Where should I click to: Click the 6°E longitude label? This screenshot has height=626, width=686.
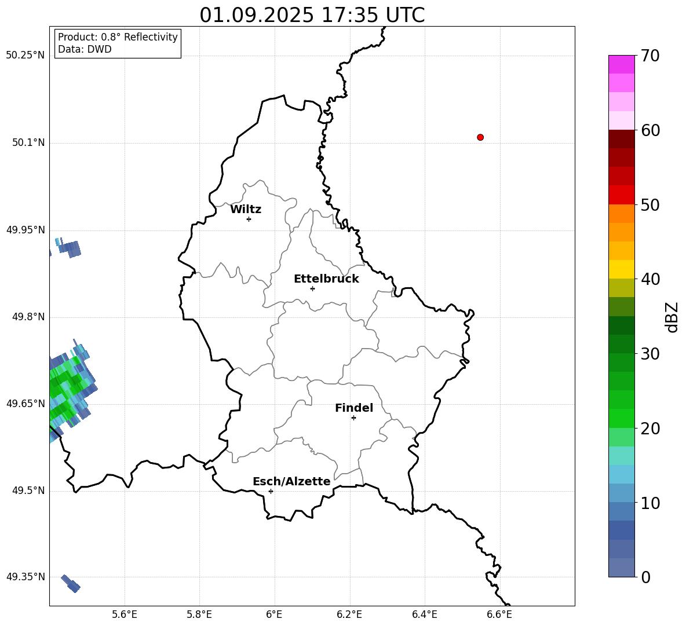tap(274, 614)
